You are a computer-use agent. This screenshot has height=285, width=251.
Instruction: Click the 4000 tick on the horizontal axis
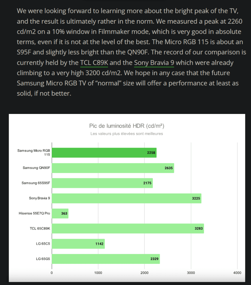[x=237, y=273]
